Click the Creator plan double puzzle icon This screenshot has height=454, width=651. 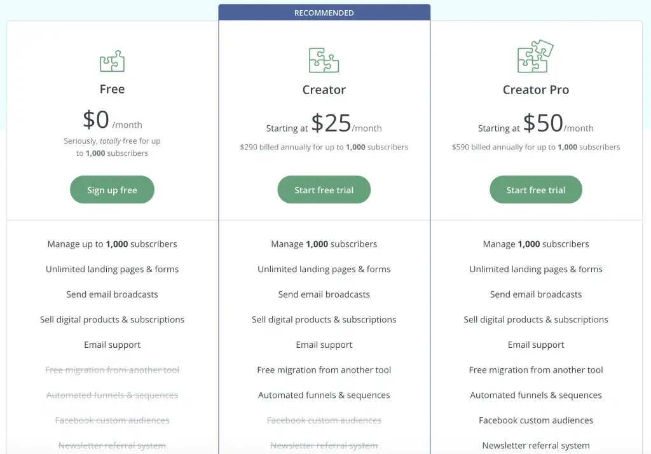324,60
